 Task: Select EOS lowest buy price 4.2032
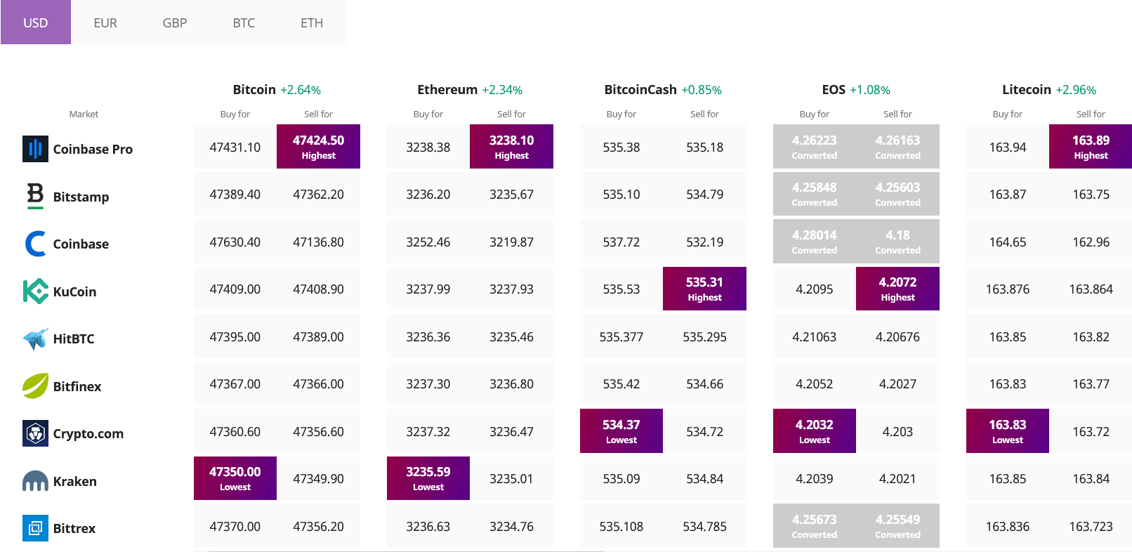tap(815, 431)
